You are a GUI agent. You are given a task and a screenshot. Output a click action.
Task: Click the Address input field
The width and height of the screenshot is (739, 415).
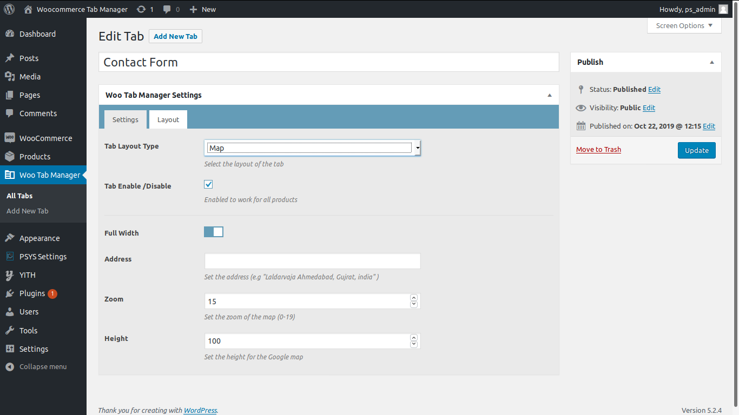pyautogui.click(x=312, y=261)
